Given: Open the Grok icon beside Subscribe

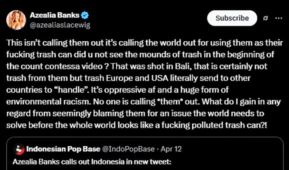Looking at the screenshot, I should 265,18.
